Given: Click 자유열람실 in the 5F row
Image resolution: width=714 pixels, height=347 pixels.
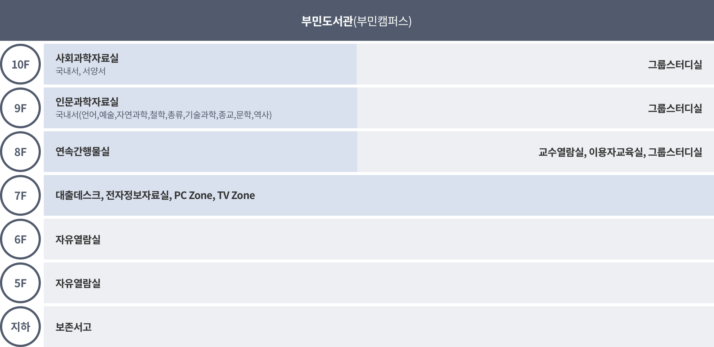Looking at the screenshot, I should tap(78, 283).
